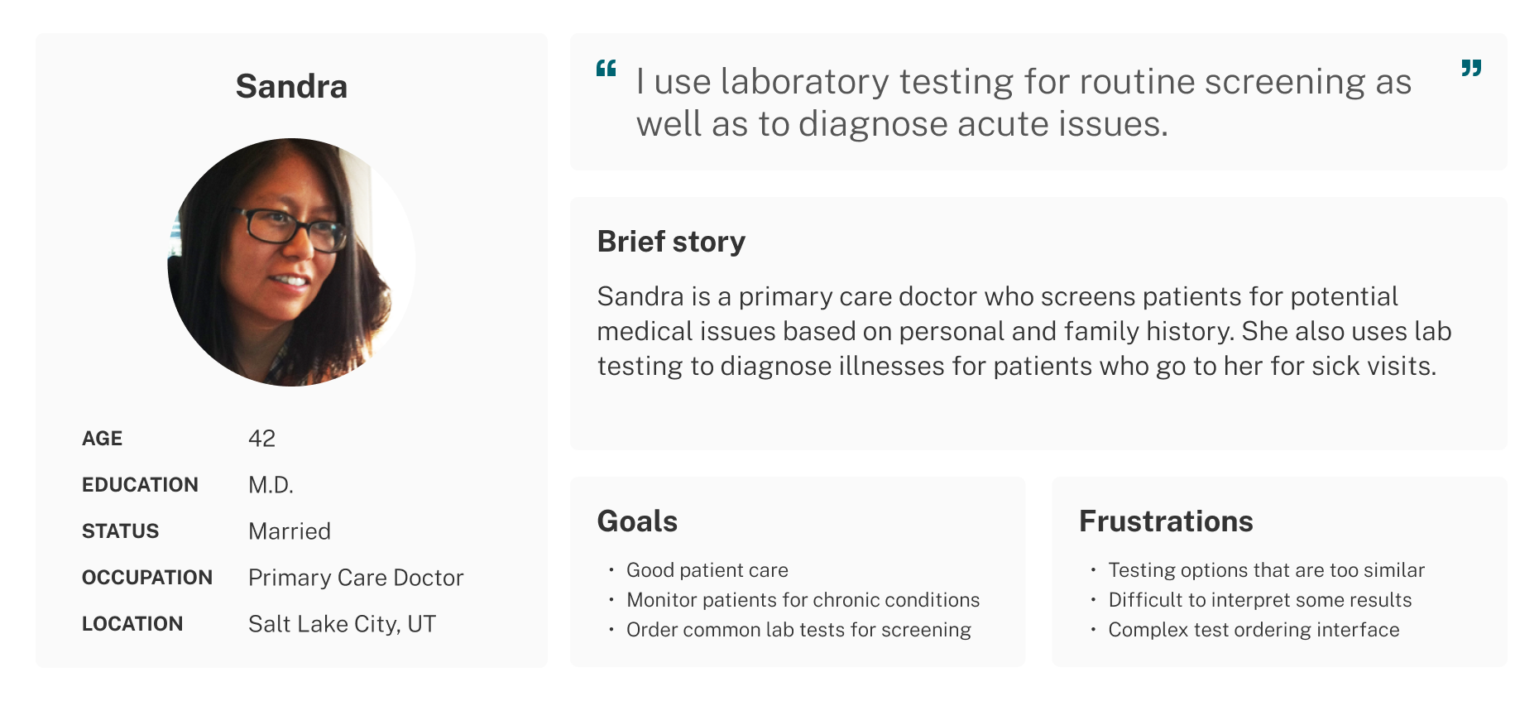Click Difficult to interpret some results
The height and width of the screenshot is (701, 1539).
pos(1259,600)
